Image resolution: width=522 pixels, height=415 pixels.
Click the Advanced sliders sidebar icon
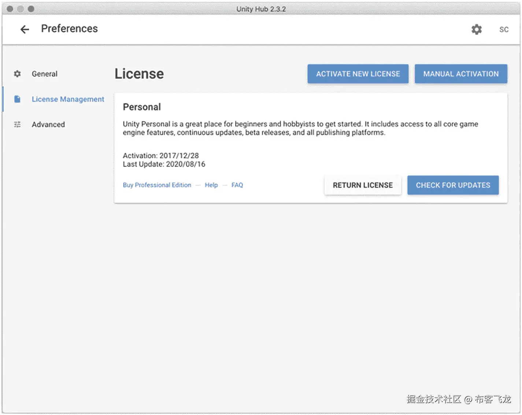(17, 125)
